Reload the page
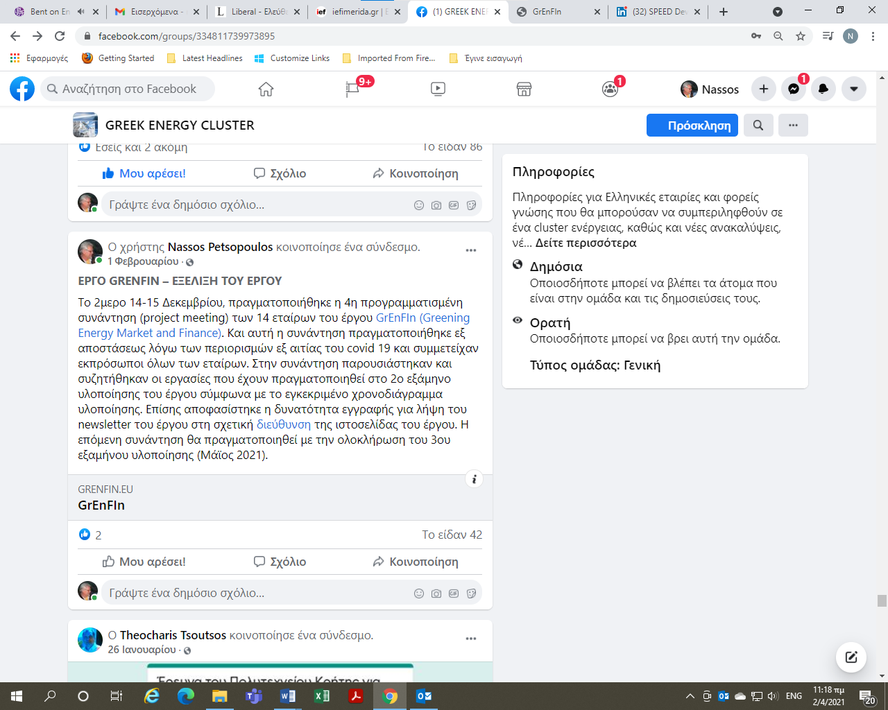The height and width of the screenshot is (710, 888). point(60,36)
